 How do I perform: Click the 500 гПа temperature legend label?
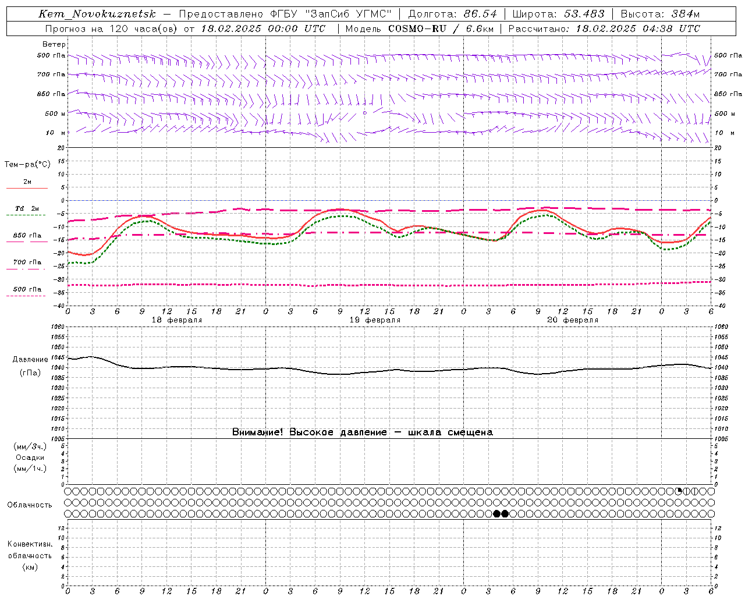point(27,289)
